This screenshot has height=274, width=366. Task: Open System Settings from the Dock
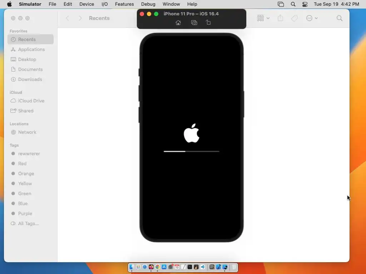pyautogui.click(x=170, y=267)
